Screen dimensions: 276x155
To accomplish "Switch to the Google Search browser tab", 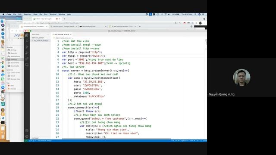I will (x=63, y=26).
